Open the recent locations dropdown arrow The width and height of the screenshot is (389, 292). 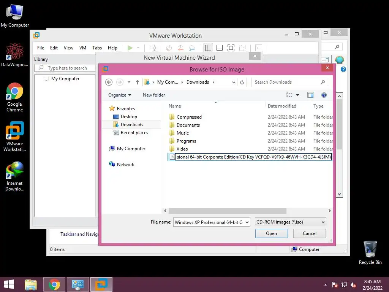click(129, 82)
